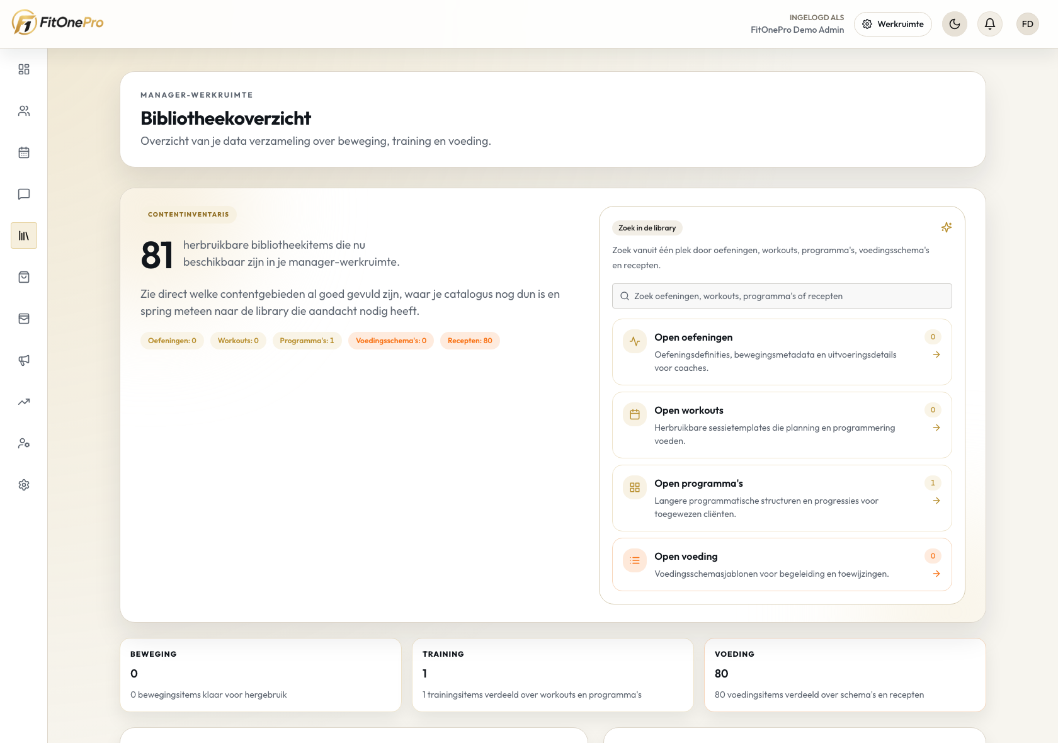
Task: Click the sparkle AI icon in search panel
Action: 947,227
